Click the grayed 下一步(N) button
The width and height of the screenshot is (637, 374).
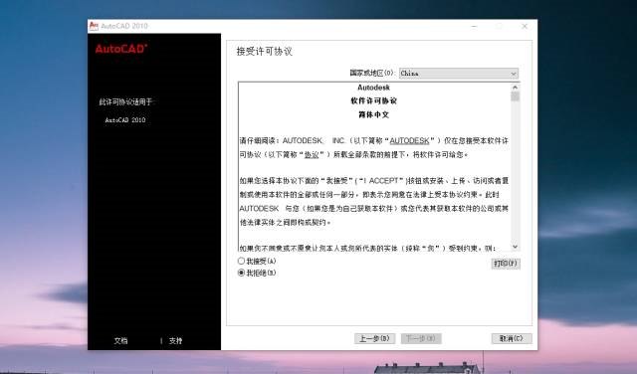(x=421, y=338)
